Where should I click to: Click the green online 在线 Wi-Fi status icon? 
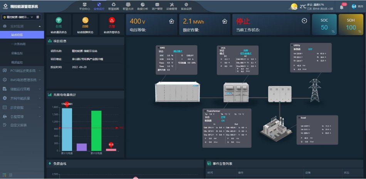point(59,20)
